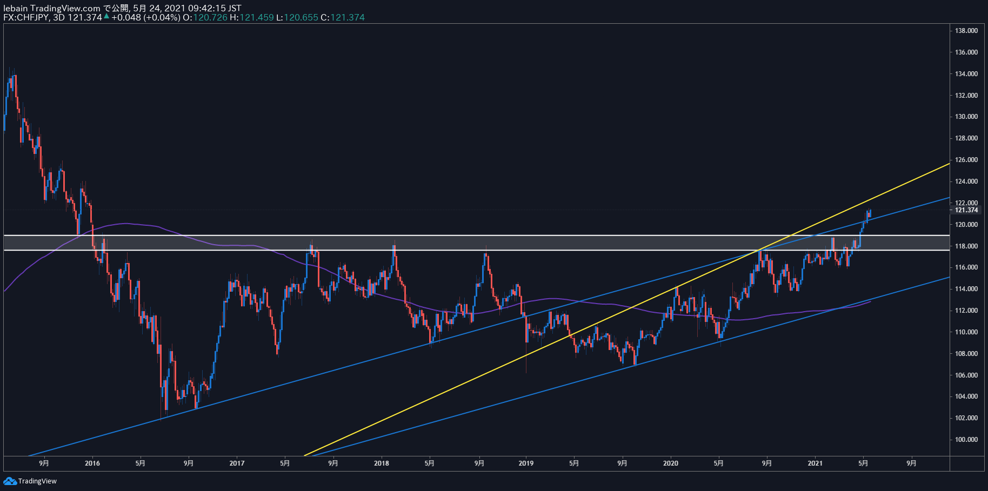Screen dimensions: 988x491
Task: Click the 114.000 price axis label
Action: point(966,289)
